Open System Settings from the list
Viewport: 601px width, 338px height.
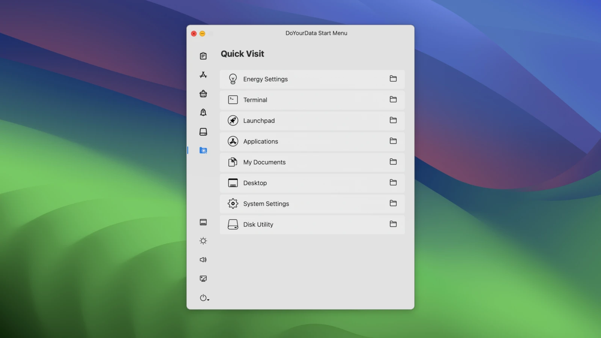(266, 204)
